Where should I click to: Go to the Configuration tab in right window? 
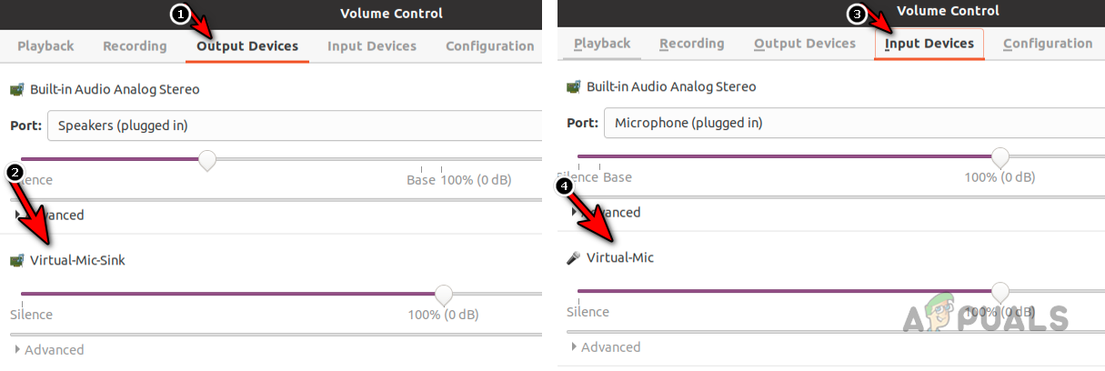click(x=1048, y=44)
